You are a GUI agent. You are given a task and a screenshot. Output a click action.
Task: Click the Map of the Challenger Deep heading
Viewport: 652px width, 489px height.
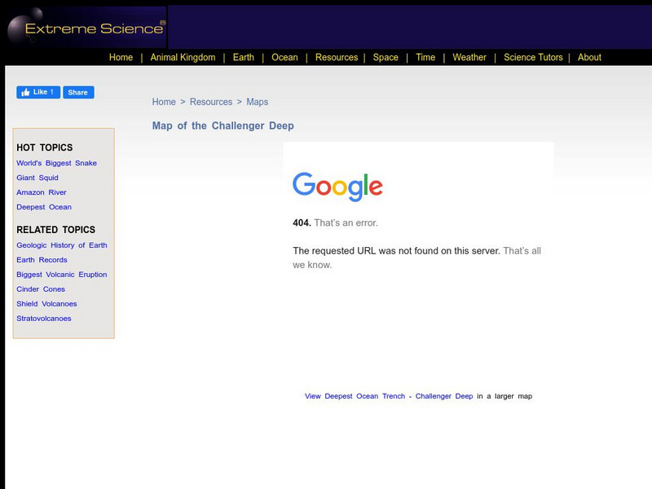pos(222,126)
